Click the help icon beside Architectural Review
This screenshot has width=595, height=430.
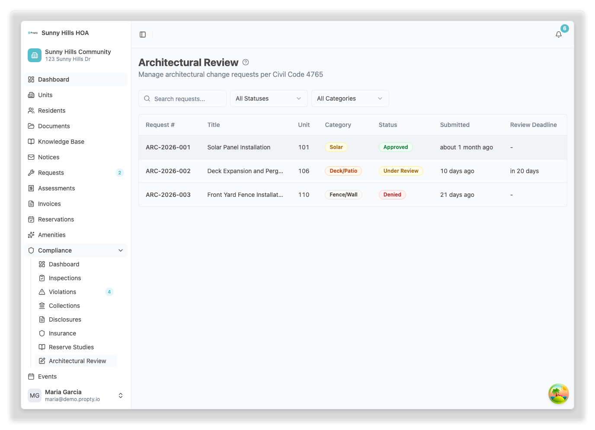point(246,62)
